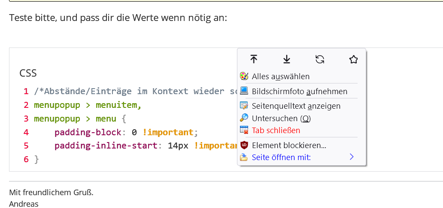The width and height of the screenshot is (443, 208).
Task: Click the bookmark star icon
Action: (x=353, y=59)
